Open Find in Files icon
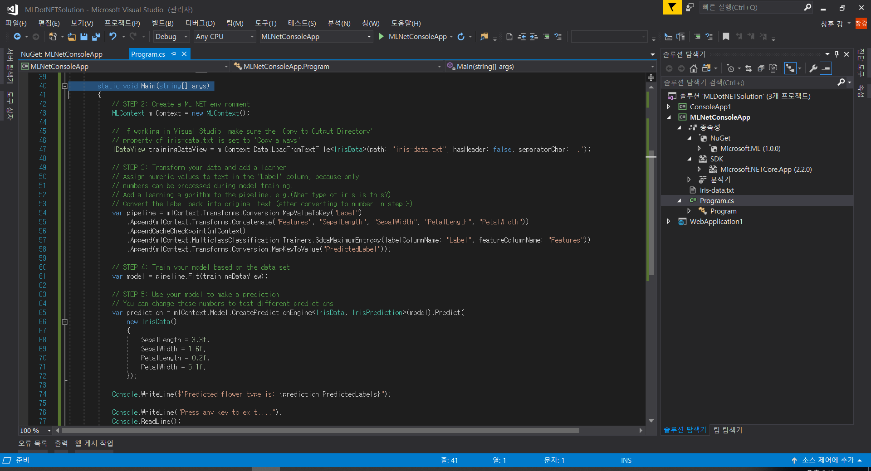This screenshot has width=871, height=471. [x=484, y=37]
